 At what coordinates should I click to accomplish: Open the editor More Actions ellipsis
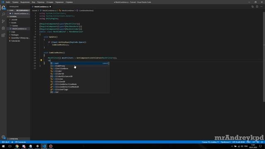pyautogui.click(x=261, y=7)
